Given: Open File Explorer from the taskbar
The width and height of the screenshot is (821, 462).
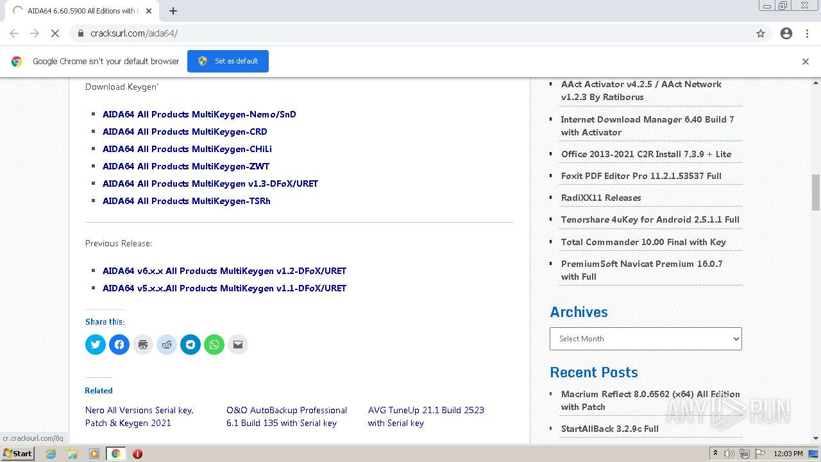Looking at the screenshot, I should (72, 454).
